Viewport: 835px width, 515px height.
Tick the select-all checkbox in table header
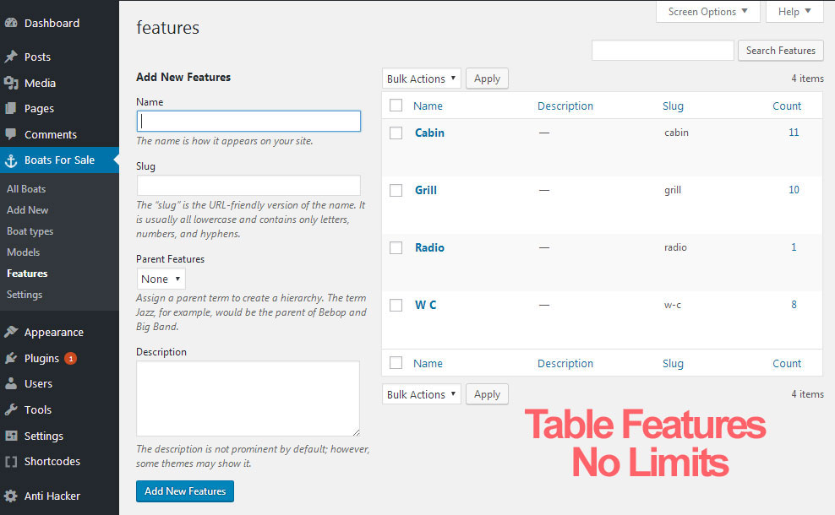[396, 106]
